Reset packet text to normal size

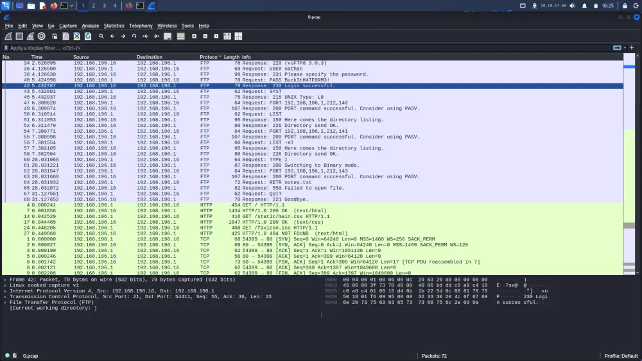[216, 37]
